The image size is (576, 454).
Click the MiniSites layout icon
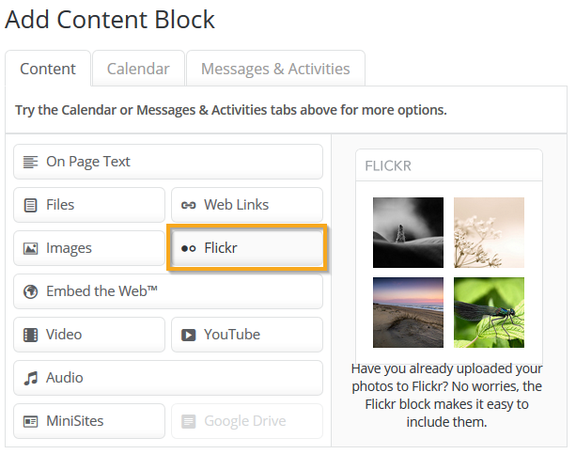30,421
